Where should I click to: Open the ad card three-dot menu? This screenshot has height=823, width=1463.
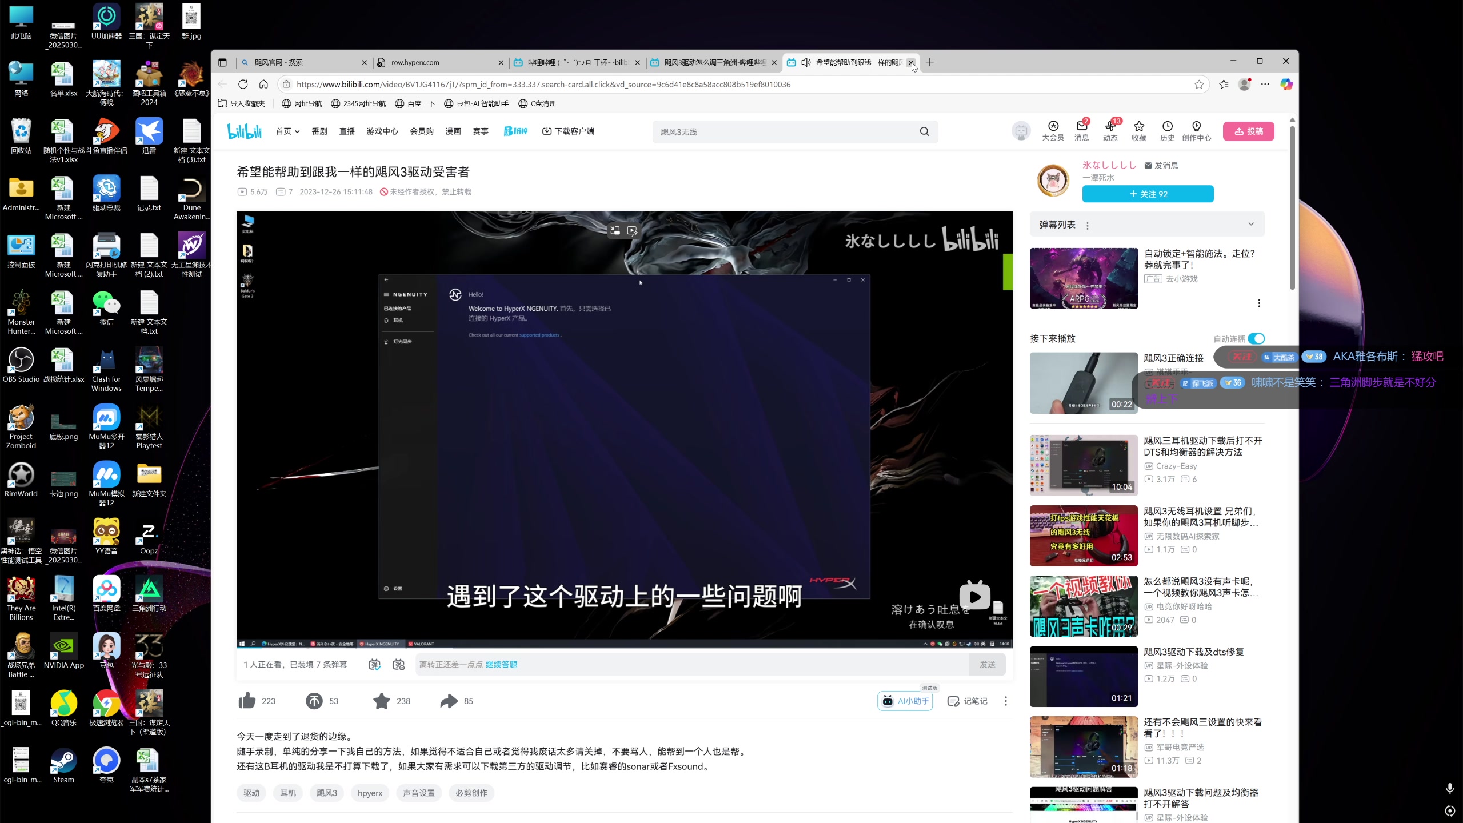1259,303
